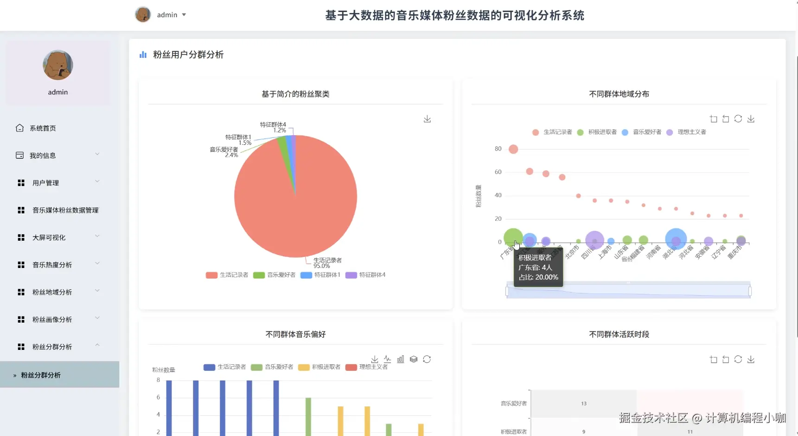This screenshot has width=798, height=436.
Task: Click the grid icon beside 粉丝画像分析
Action: 21,319
